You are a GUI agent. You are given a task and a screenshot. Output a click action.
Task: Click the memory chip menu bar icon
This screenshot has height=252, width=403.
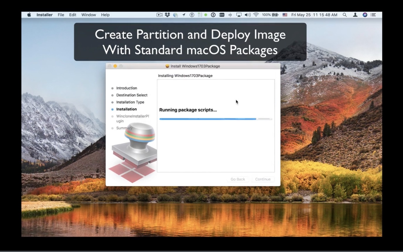(222, 15)
